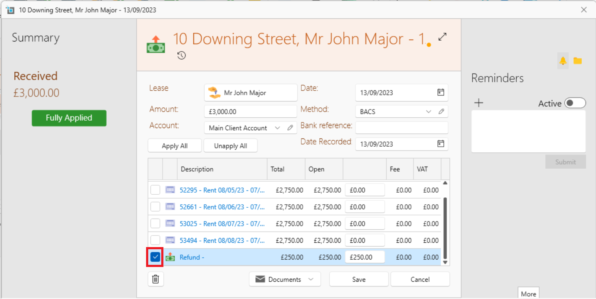Tick the checkbox for charge 53494

click(x=155, y=240)
